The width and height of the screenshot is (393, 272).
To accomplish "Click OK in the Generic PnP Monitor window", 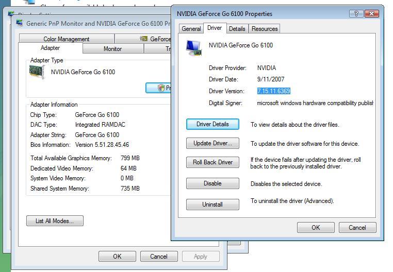I will click(117, 256).
